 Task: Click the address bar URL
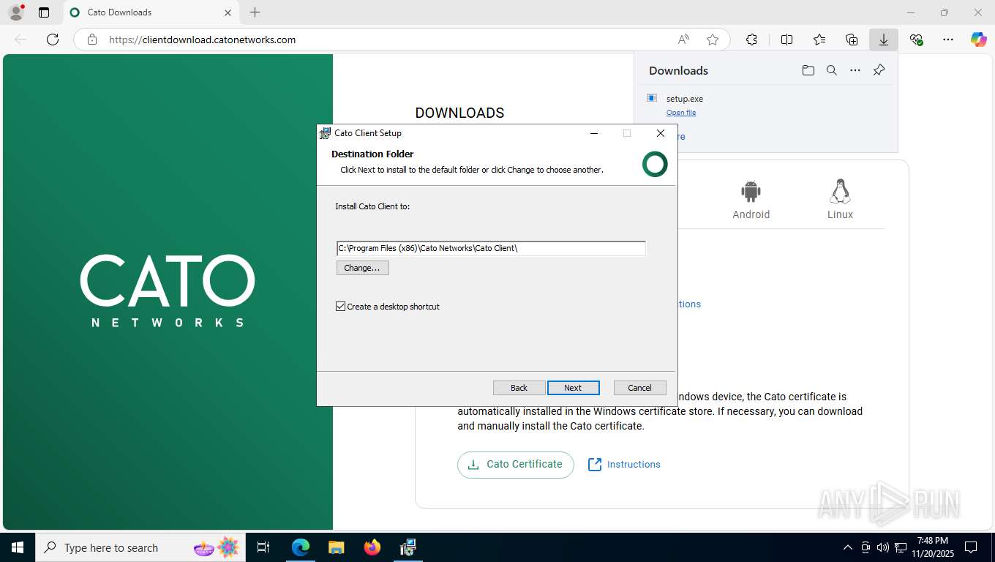pyautogui.click(x=203, y=40)
